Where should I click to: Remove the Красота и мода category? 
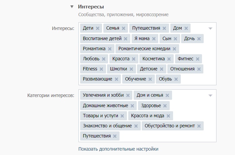[168, 116]
